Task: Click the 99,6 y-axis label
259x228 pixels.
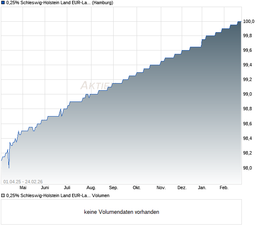Action: point(247,50)
